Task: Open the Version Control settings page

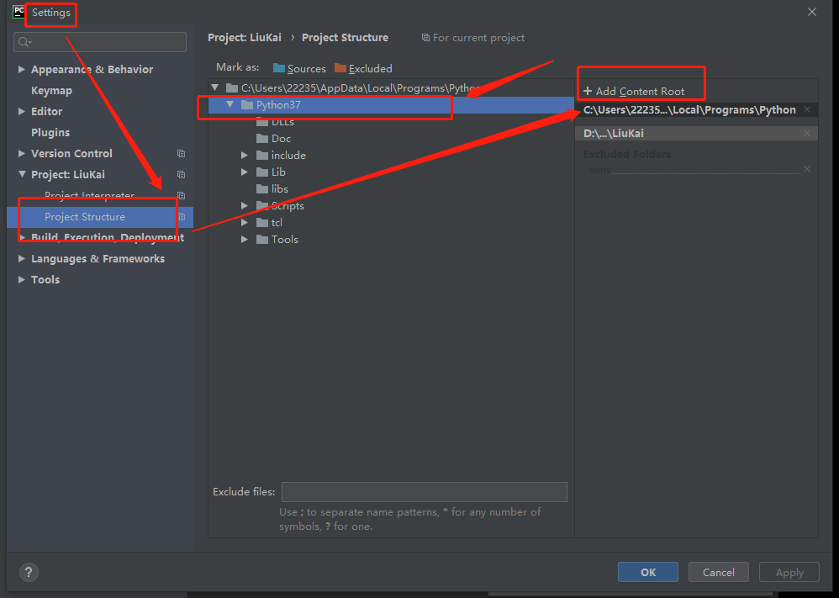Action: pos(71,154)
